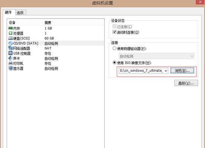Click the hard disk (SCSI) icon
Image resolution: width=205 pixels, height=148 pixels.
pos(10,38)
